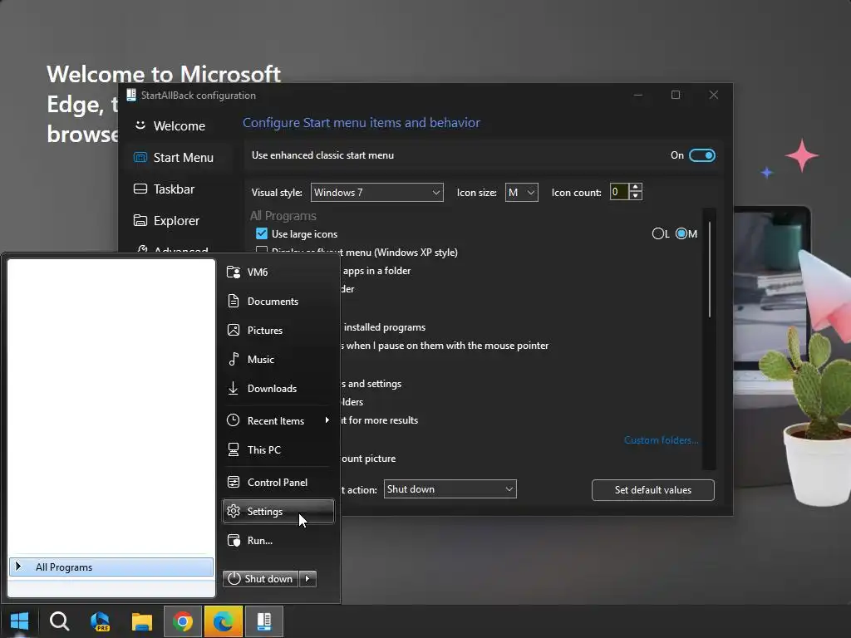Expand the Recent Items submenu arrow
This screenshot has width=851, height=638.
pos(327,420)
